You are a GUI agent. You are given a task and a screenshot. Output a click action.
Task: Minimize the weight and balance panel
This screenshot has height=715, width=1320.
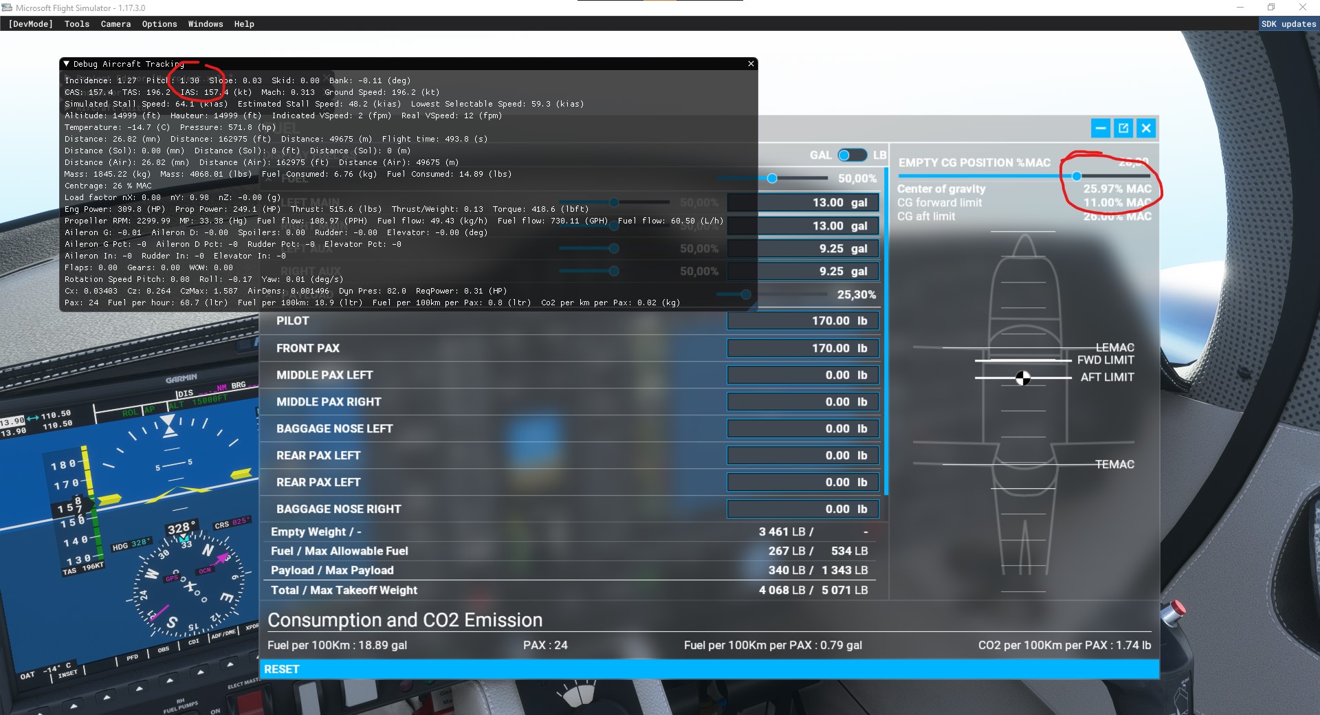click(1101, 128)
